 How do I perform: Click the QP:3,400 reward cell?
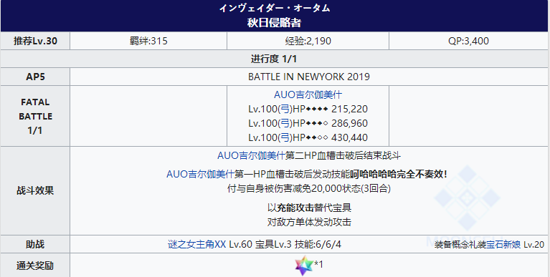[x=469, y=41]
